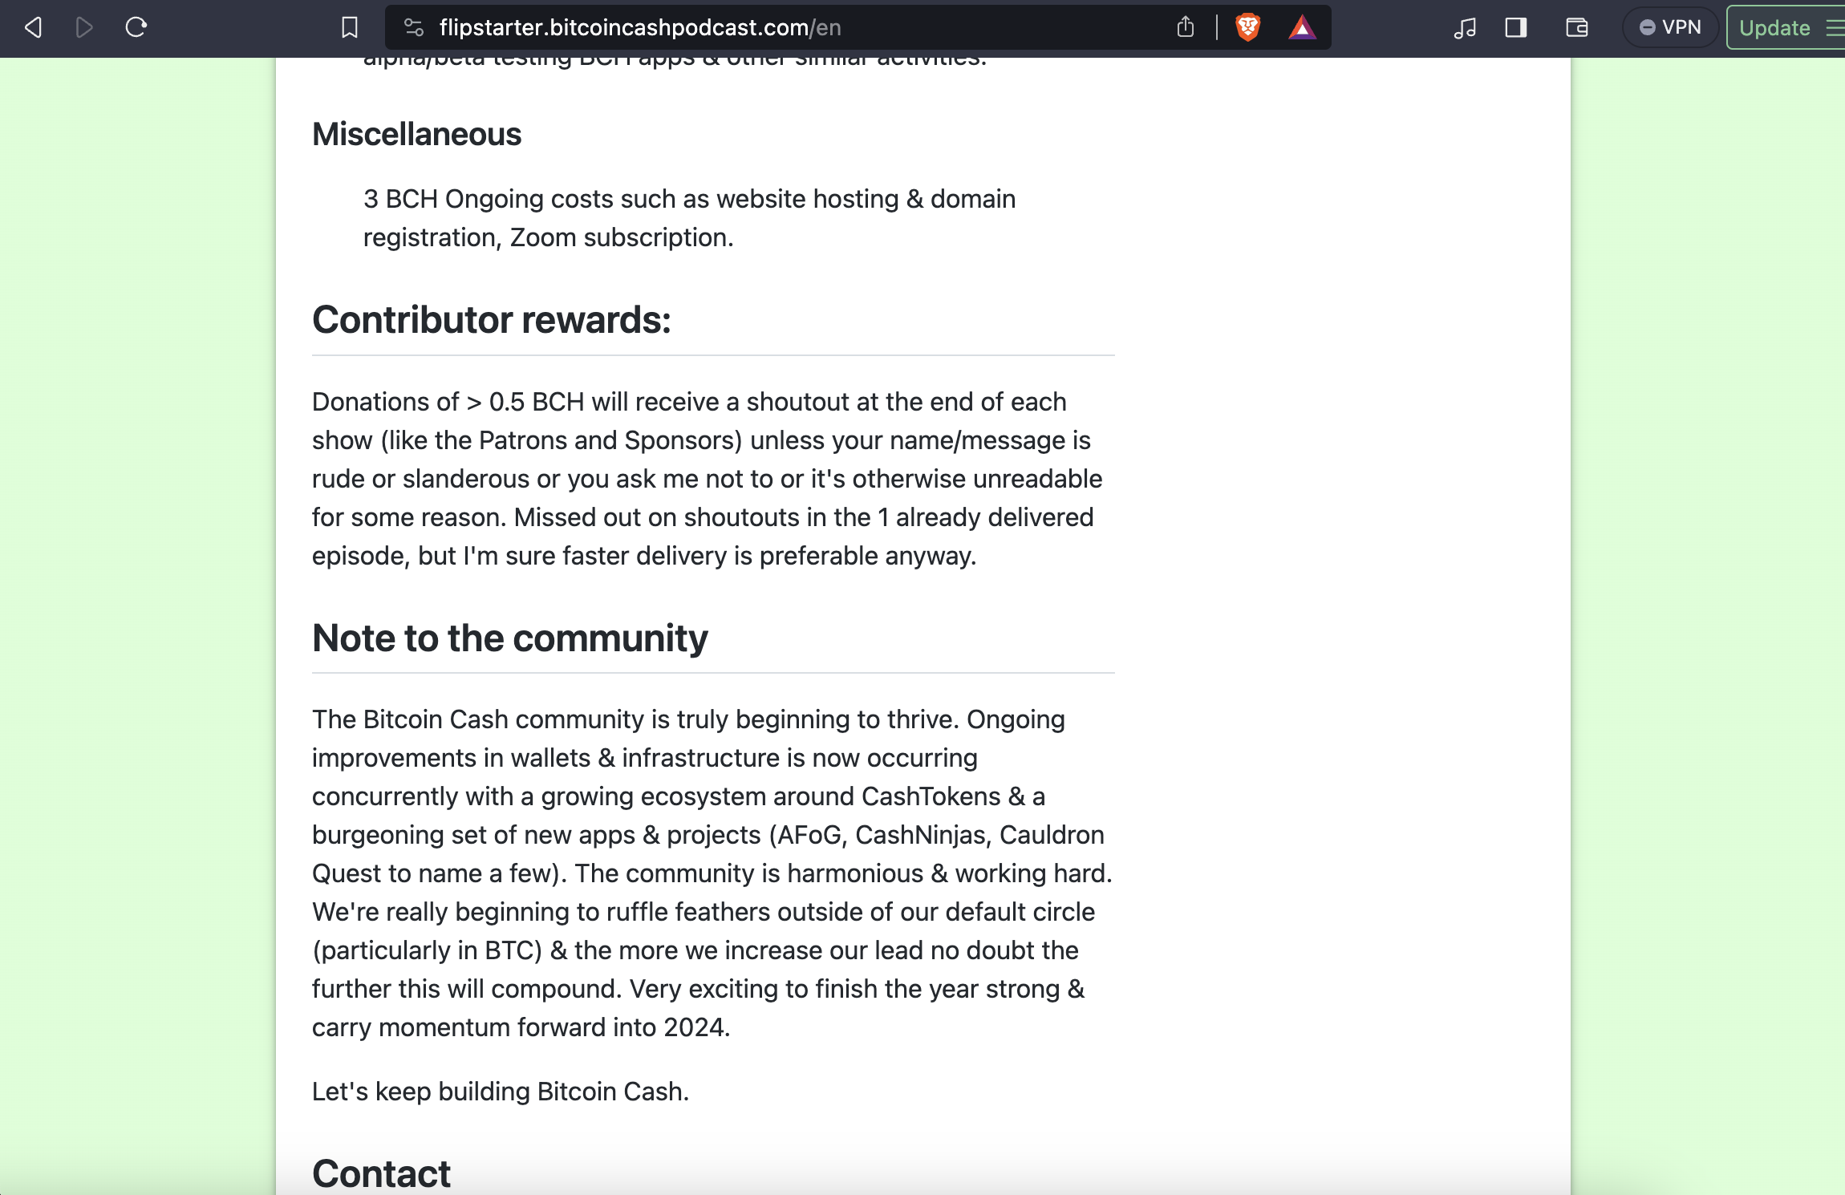
Task: Toggle the browser sidebar panel
Action: point(1515,28)
